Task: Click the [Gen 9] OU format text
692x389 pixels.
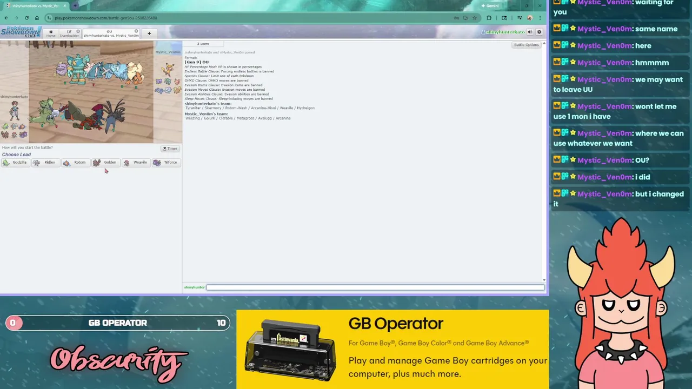Action: [x=197, y=62]
